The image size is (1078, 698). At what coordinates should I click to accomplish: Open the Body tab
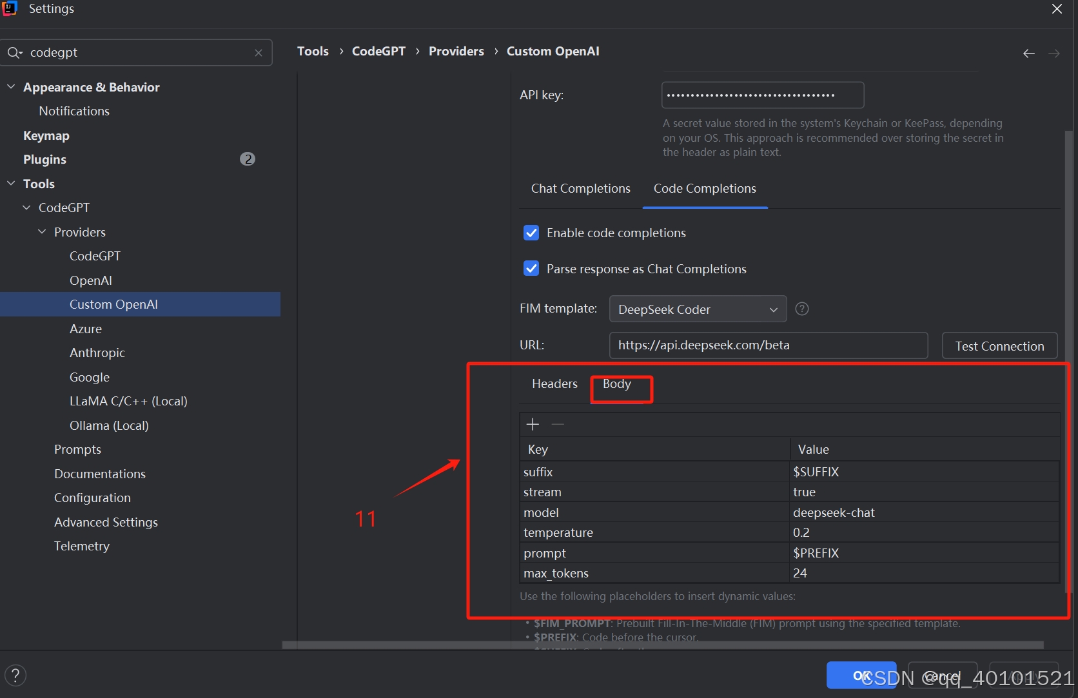click(x=617, y=384)
